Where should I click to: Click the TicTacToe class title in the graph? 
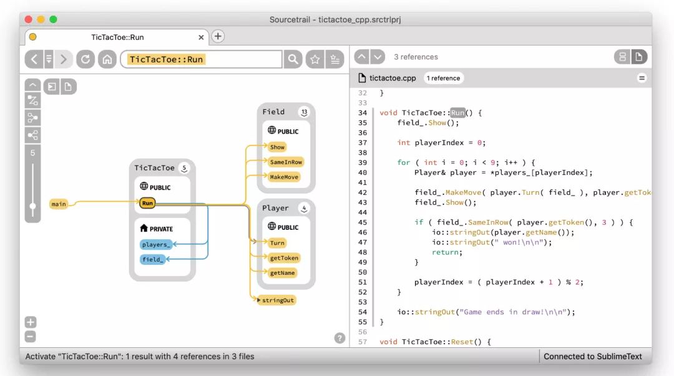[x=154, y=168]
